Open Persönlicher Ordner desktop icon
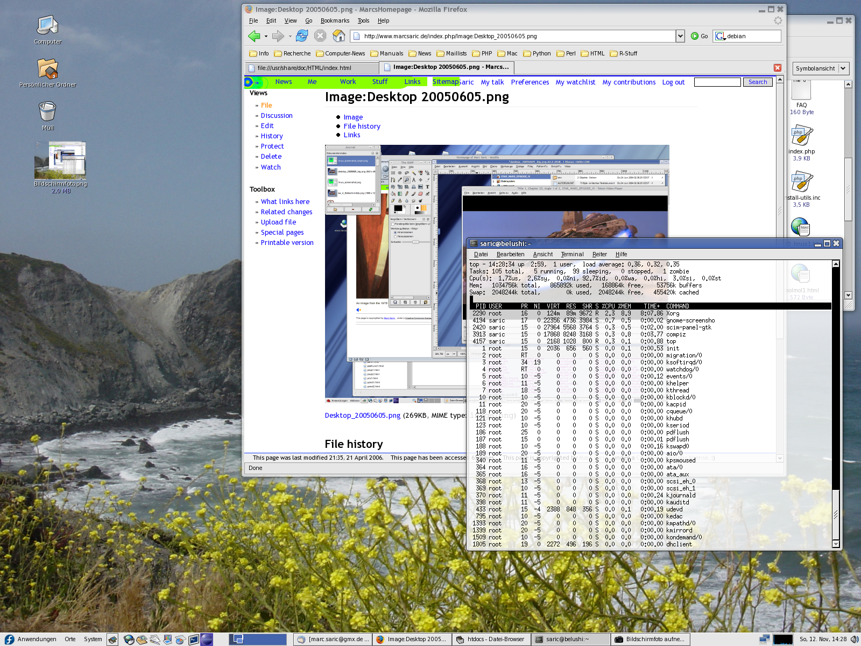This screenshot has height=646, width=861. click(47, 69)
